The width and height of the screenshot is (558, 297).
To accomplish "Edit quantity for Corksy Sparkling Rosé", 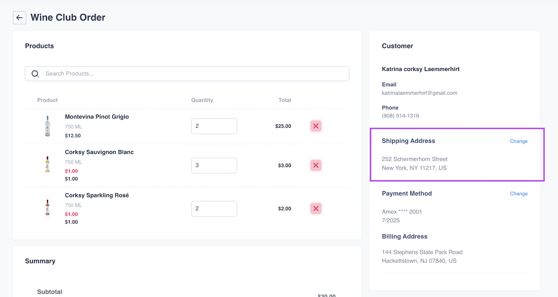I will point(214,209).
